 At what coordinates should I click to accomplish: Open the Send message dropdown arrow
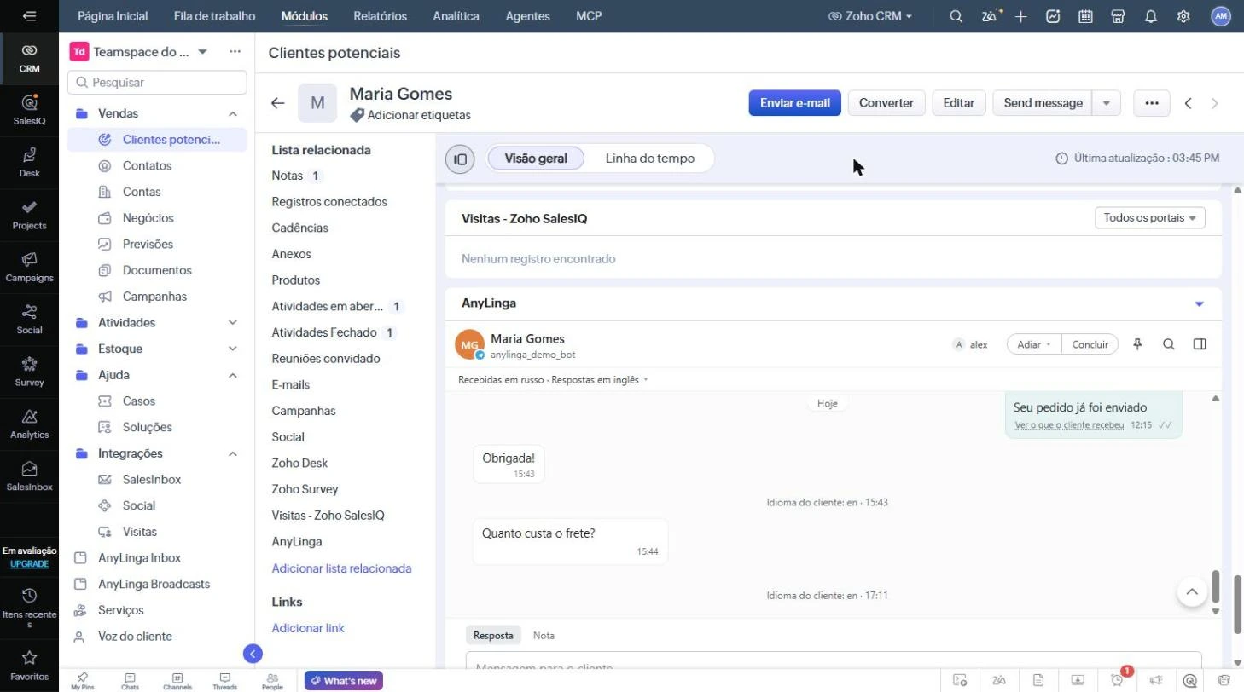(x=1107, y=103)
